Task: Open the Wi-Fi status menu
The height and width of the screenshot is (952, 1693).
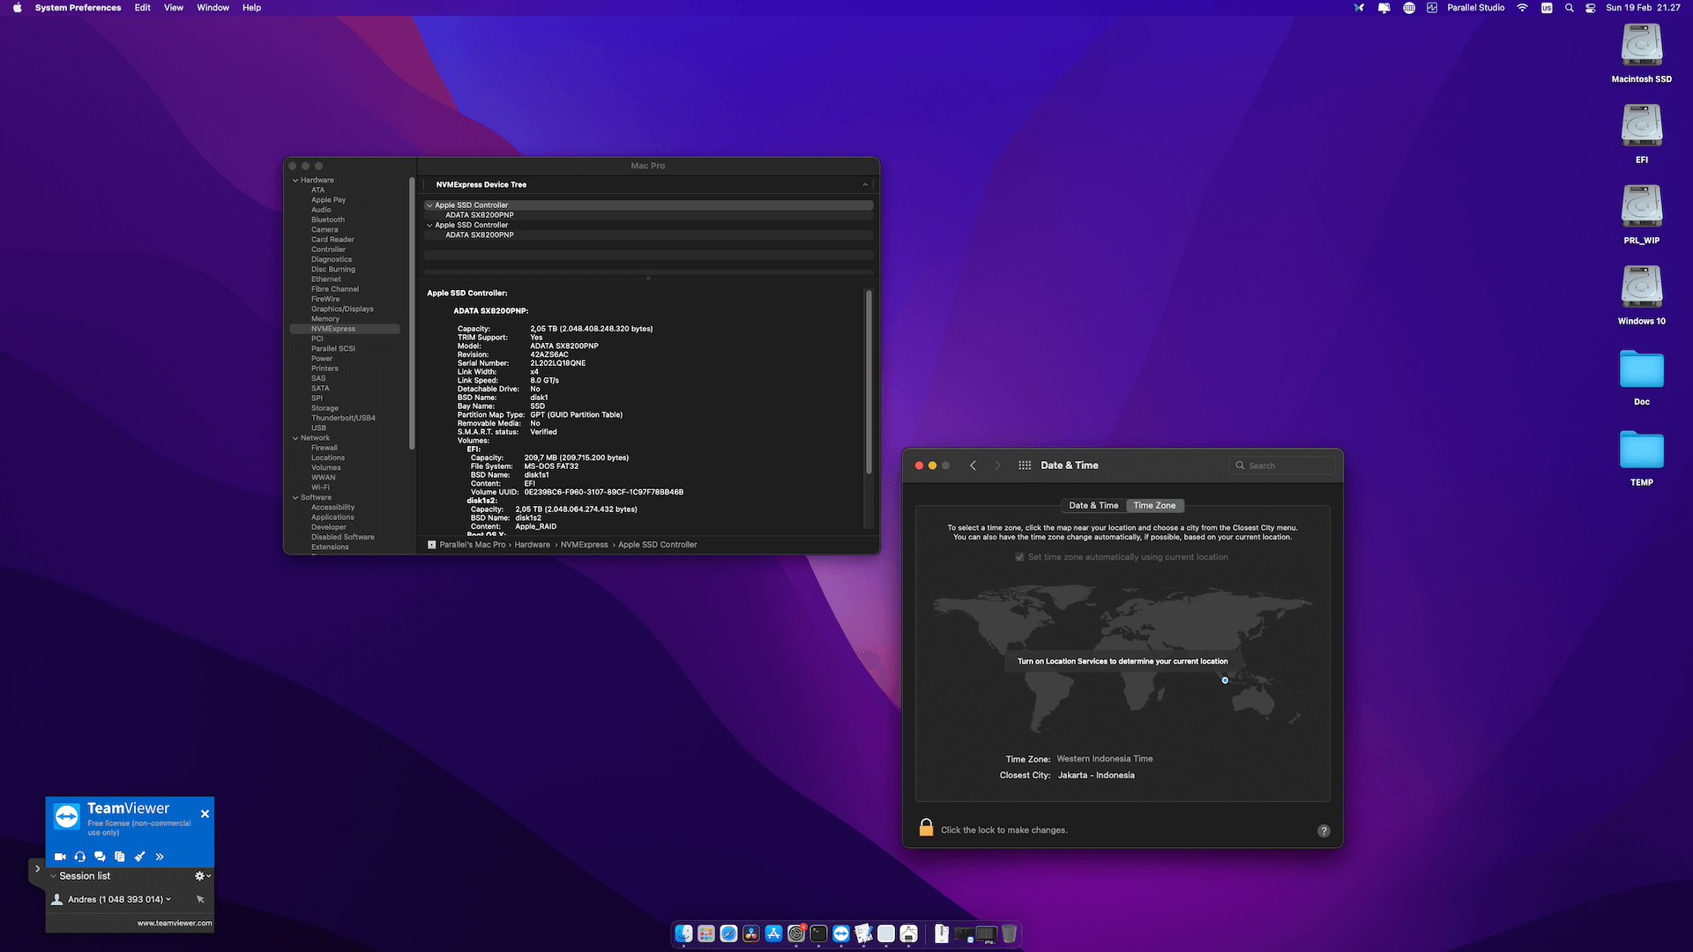Action: [x=1522, y=8]
